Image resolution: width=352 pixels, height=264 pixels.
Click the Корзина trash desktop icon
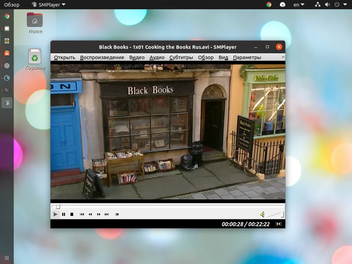coord(35,59)
